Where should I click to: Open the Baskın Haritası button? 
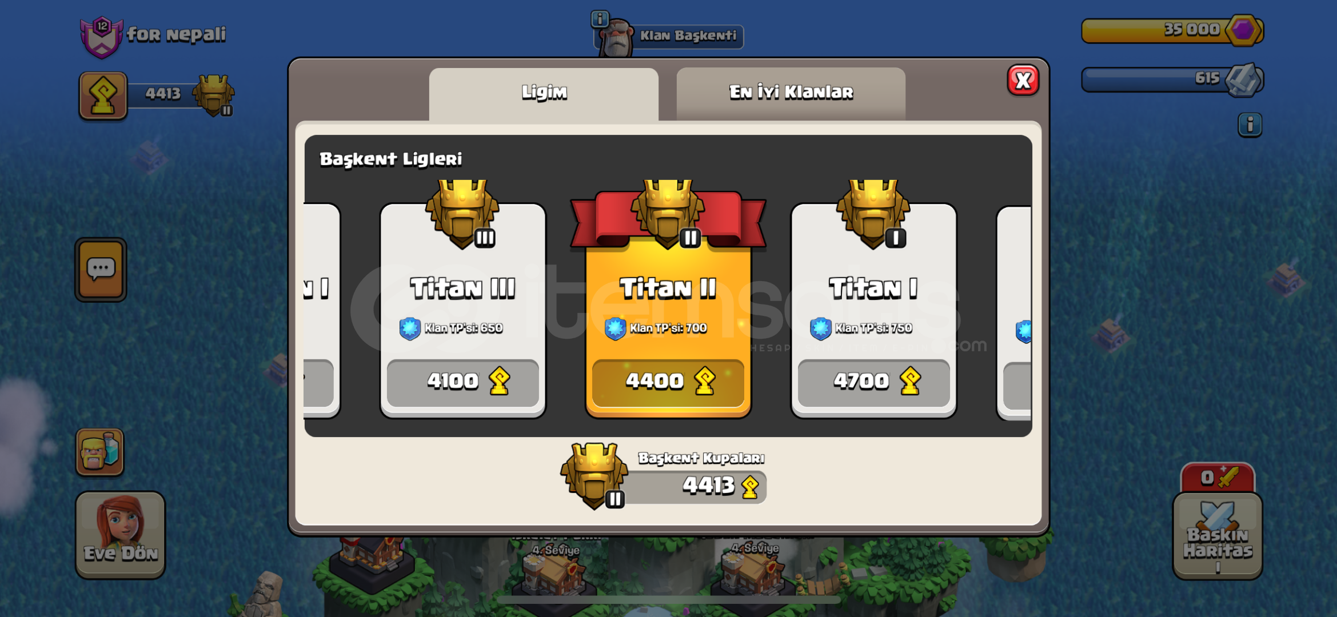(1217, 535)
